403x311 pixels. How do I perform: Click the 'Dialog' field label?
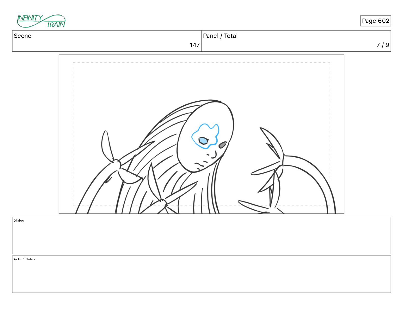click(19, 221)
